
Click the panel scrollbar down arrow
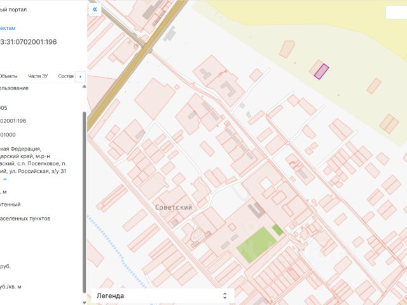(x=84, y=302)
